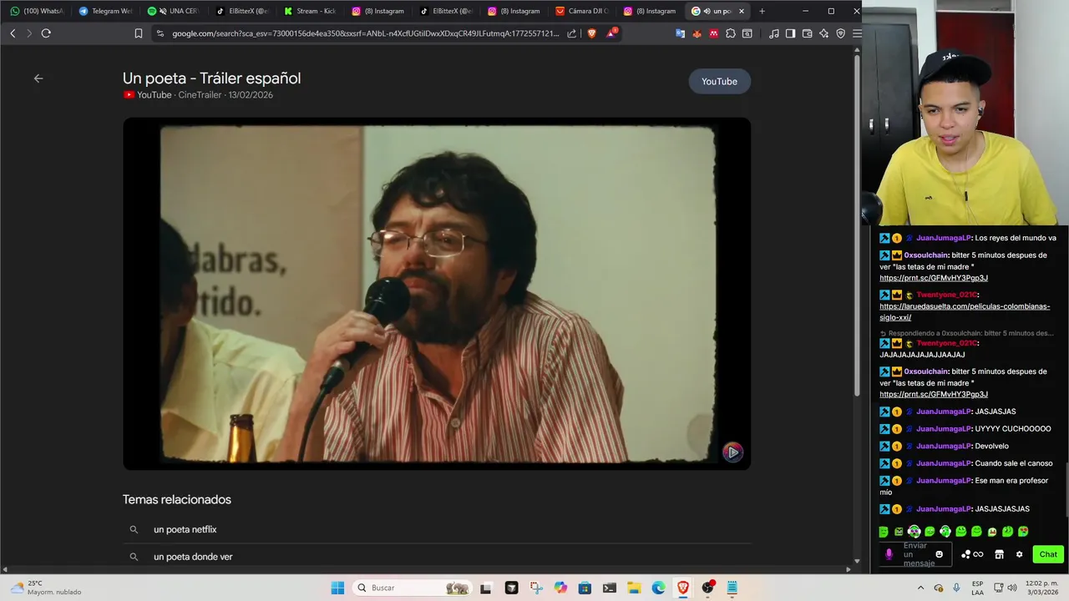
Task: Click 0xsoulchain username on first prnt.sc message
Action: click(926, 255)
